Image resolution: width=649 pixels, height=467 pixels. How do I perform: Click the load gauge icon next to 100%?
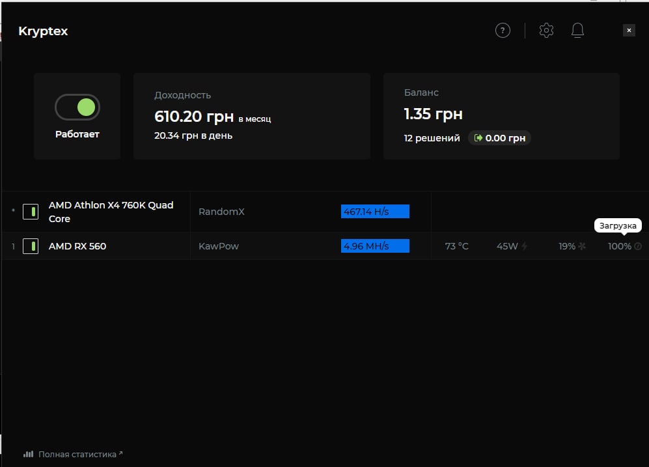(x=638, y=246)
